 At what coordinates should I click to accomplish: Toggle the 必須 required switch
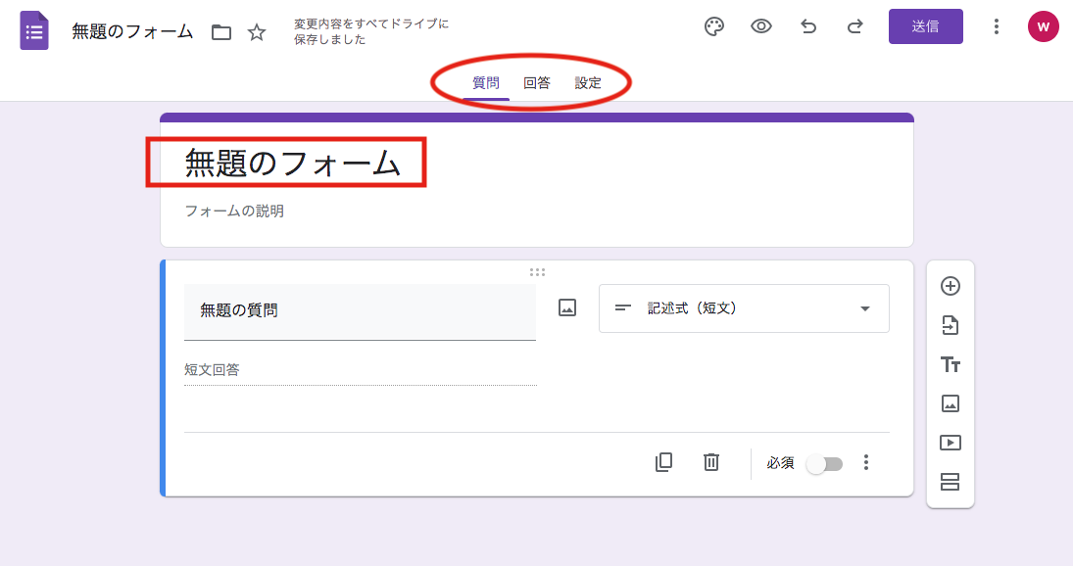pos(823,463)
